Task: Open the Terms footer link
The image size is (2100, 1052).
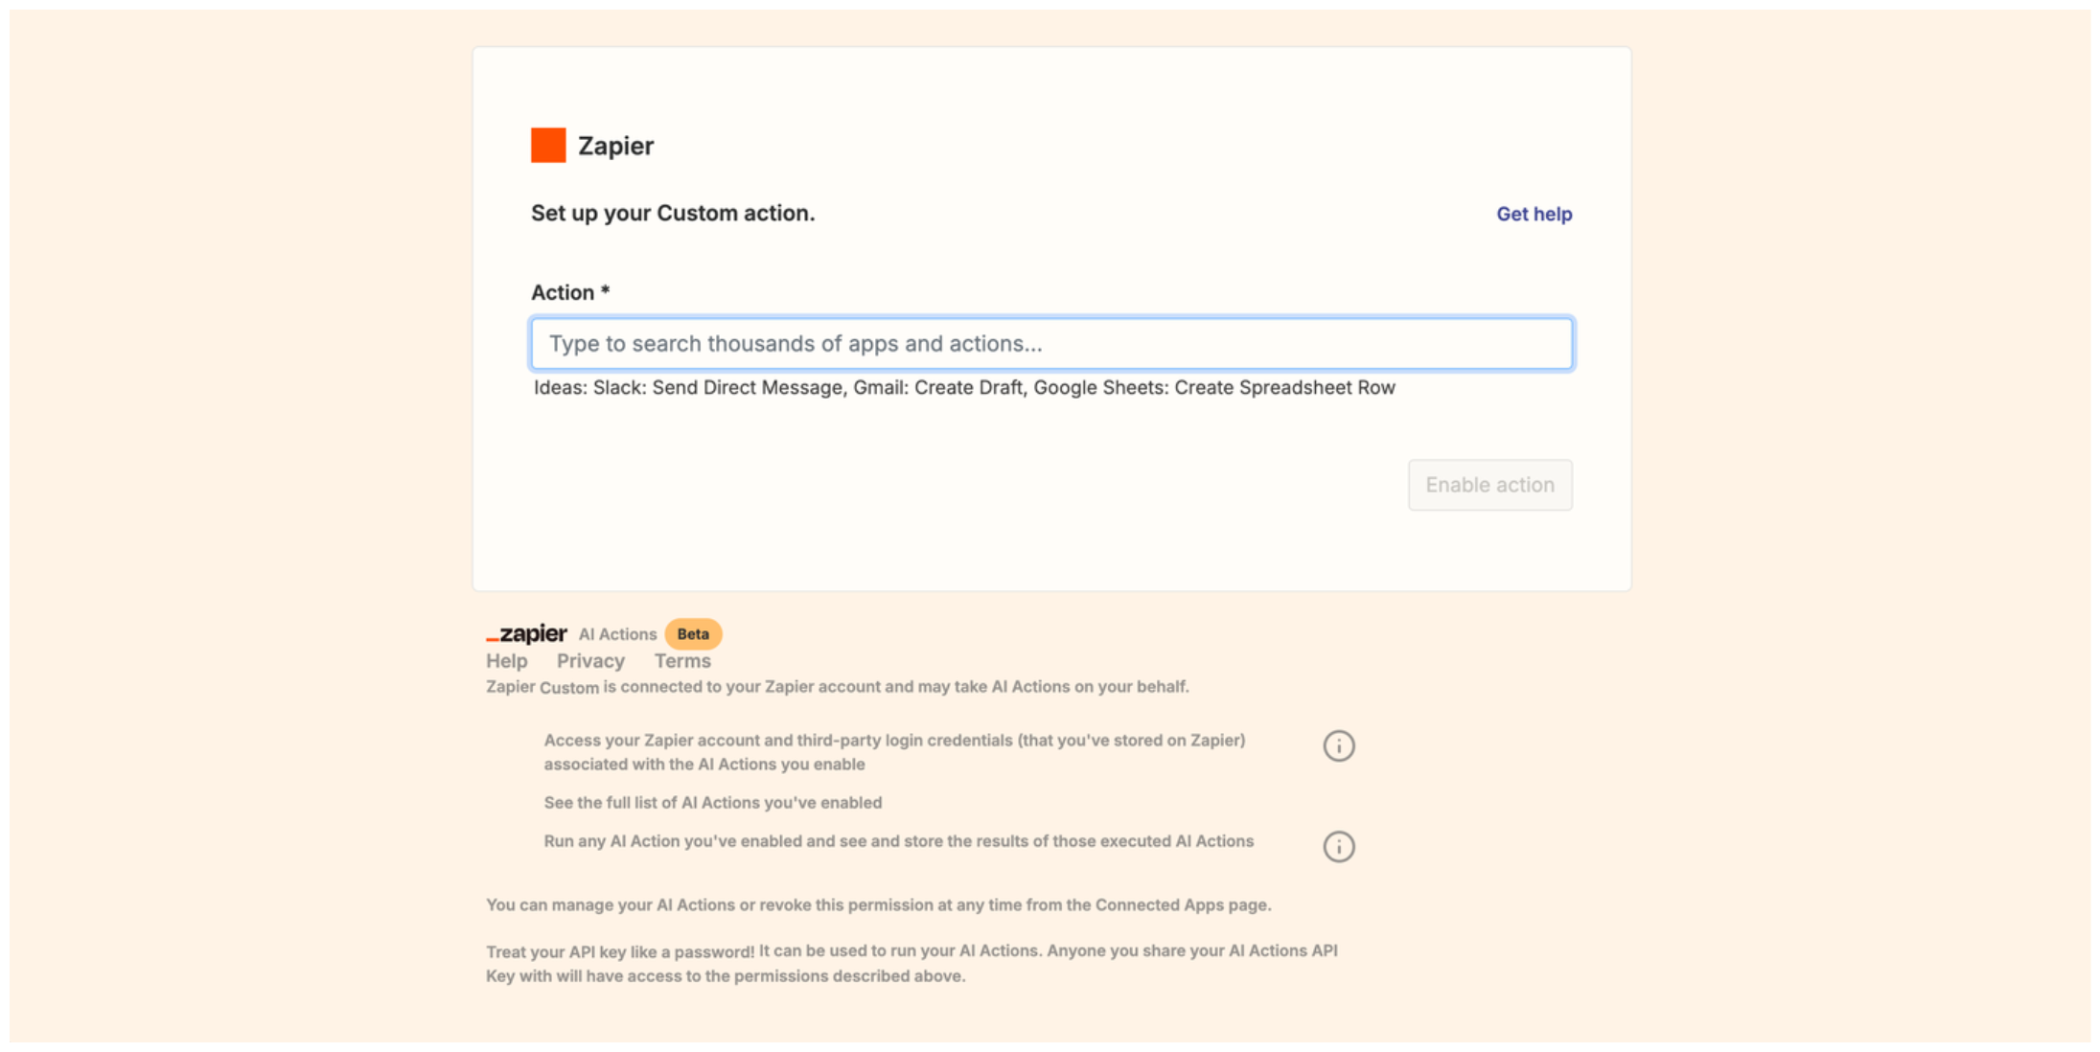Action: pyautogui.click(x=682, y=661)
